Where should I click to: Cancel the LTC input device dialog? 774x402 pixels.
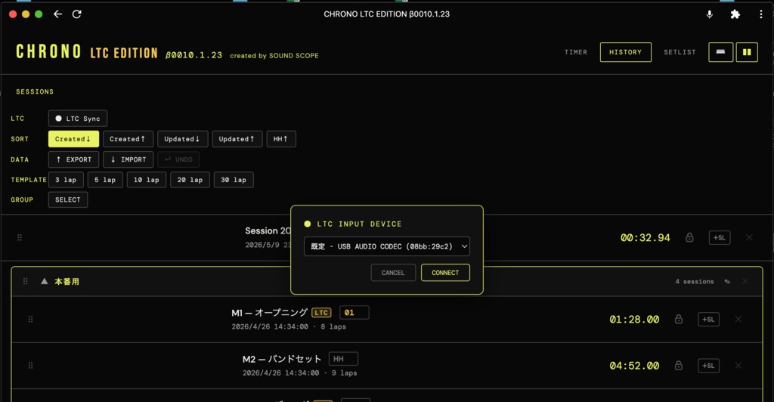point(393,273)
